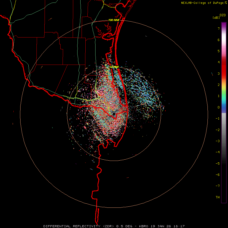Click the 1 value on color scale
This screenshot has width=228, height=228.
tap(219, 96)
